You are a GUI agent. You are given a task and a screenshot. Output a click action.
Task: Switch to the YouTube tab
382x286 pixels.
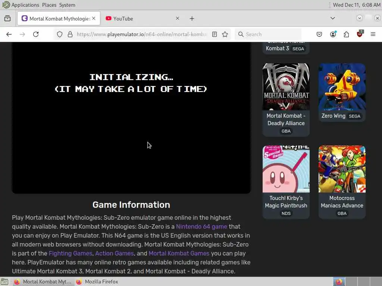pos(143,19)
